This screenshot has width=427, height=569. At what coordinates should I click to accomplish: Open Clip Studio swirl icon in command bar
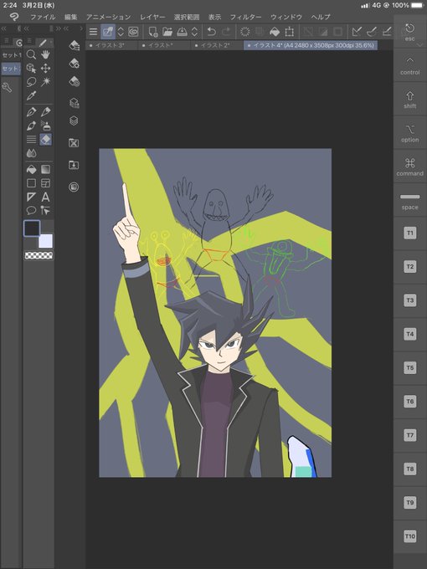coord(133,32)
